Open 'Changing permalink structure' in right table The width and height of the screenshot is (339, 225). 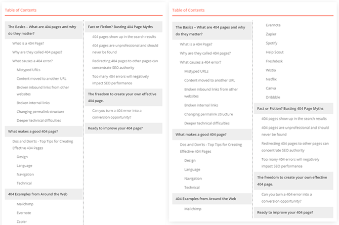[208, 114]
